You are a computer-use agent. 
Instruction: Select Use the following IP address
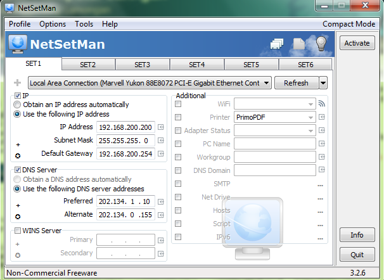click(17, 114)
